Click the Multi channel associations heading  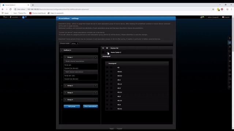(x=74, y=72)
